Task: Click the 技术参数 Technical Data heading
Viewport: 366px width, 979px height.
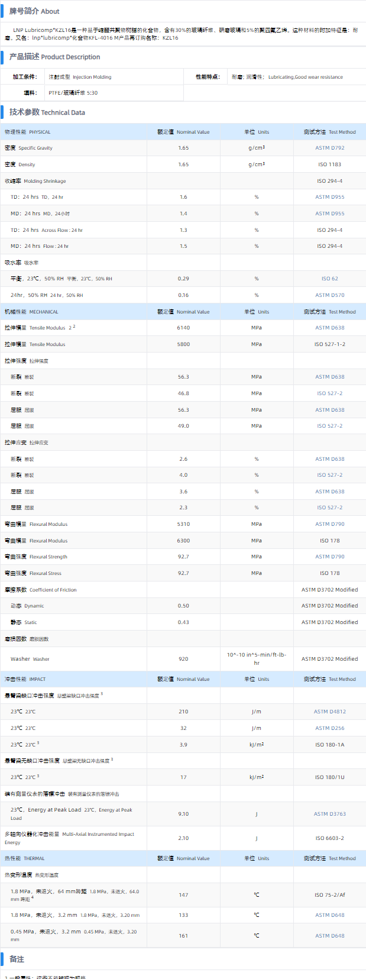Action: pyautogui.click(x=47, y=112)
